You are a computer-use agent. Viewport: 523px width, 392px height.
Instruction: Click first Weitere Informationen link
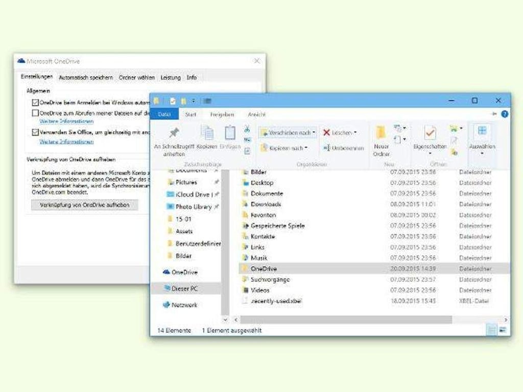click(66, 121)
